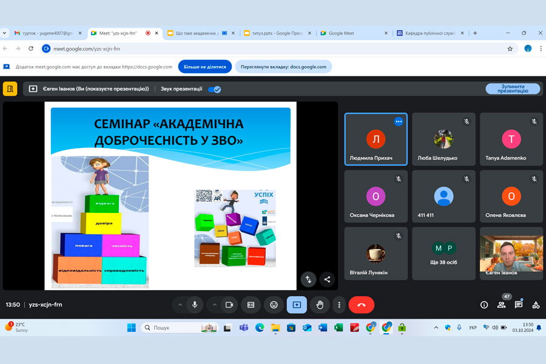Click the share icon on presentation preview
Image resolution: width=546 pixels, height=364 pixels.
tap(327, 279)
